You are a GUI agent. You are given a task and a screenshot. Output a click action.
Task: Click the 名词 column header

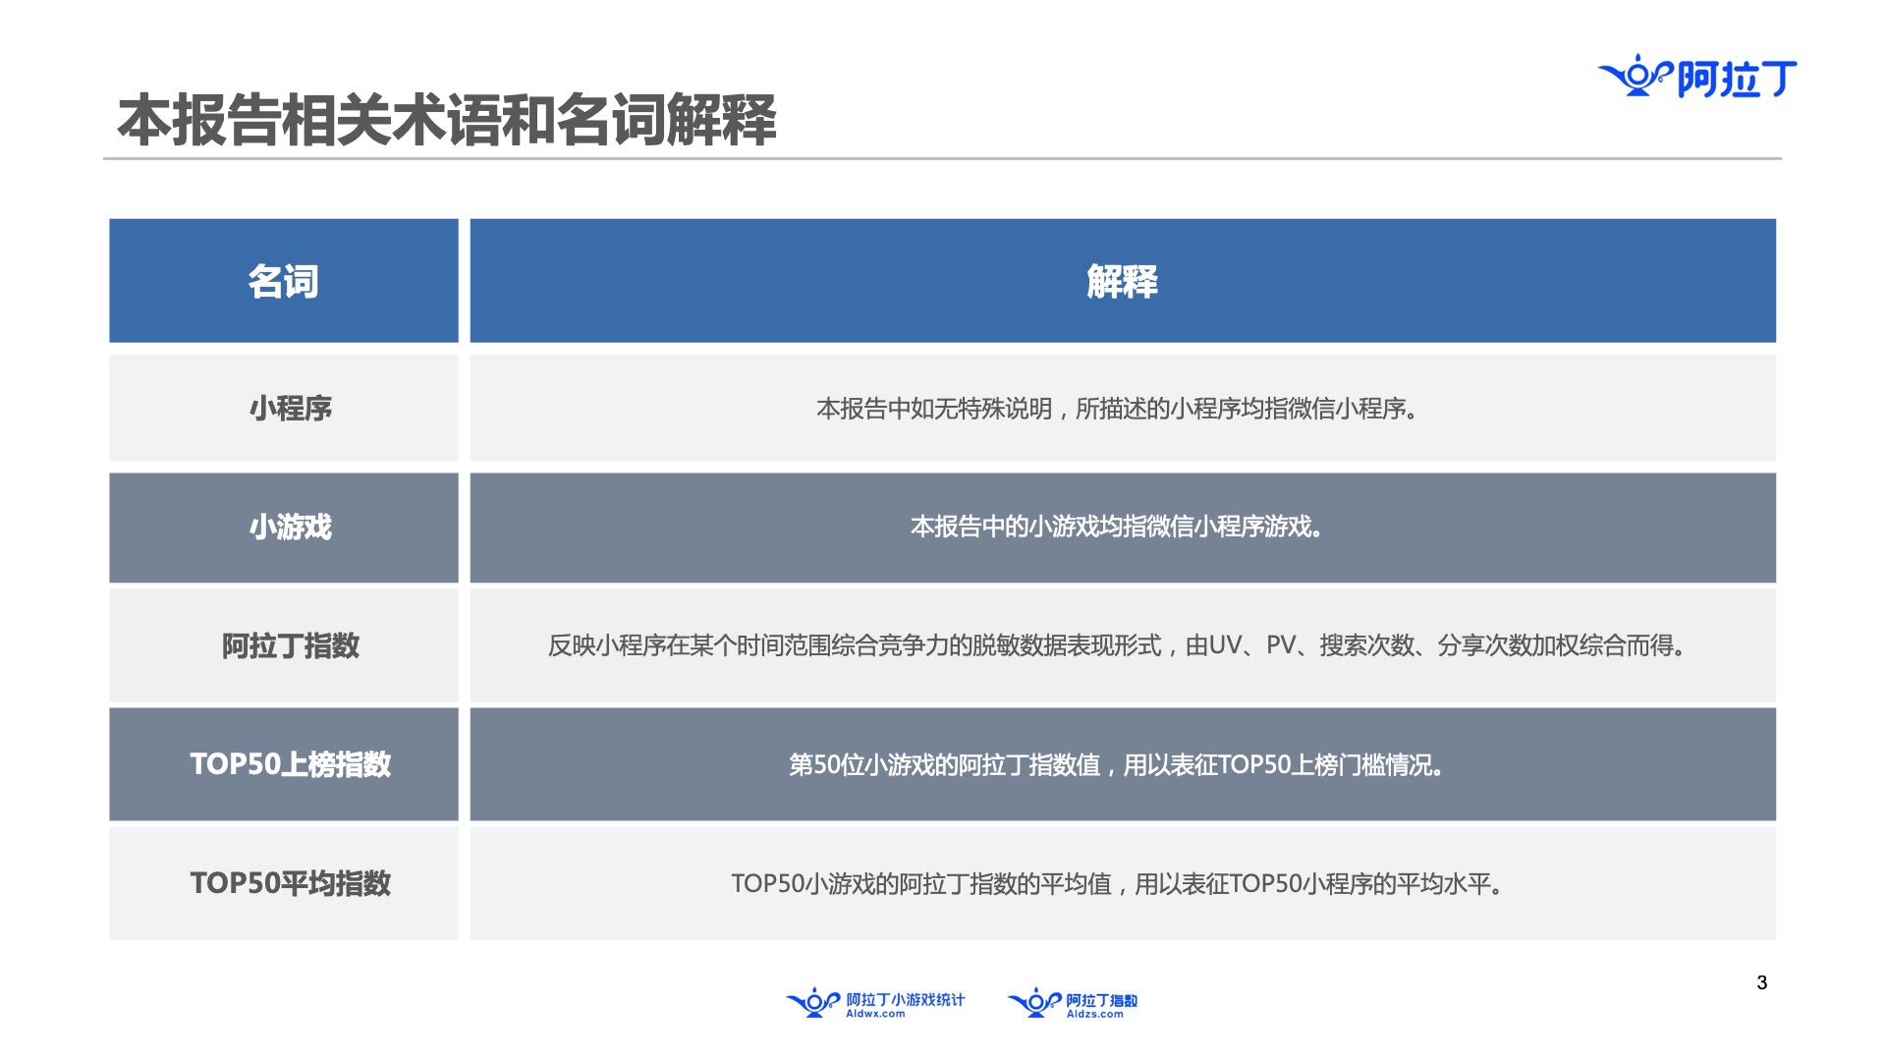click(284, 281)
